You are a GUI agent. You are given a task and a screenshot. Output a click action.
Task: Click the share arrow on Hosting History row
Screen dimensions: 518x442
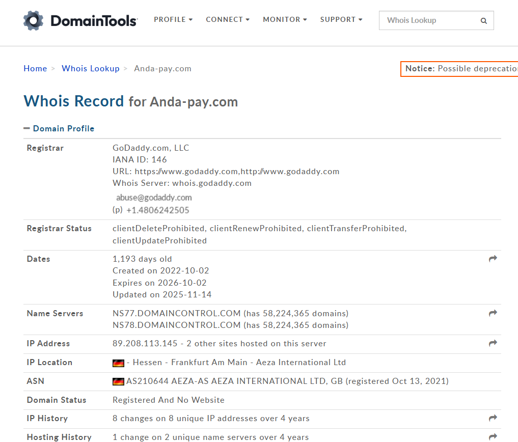coord(493,436)
